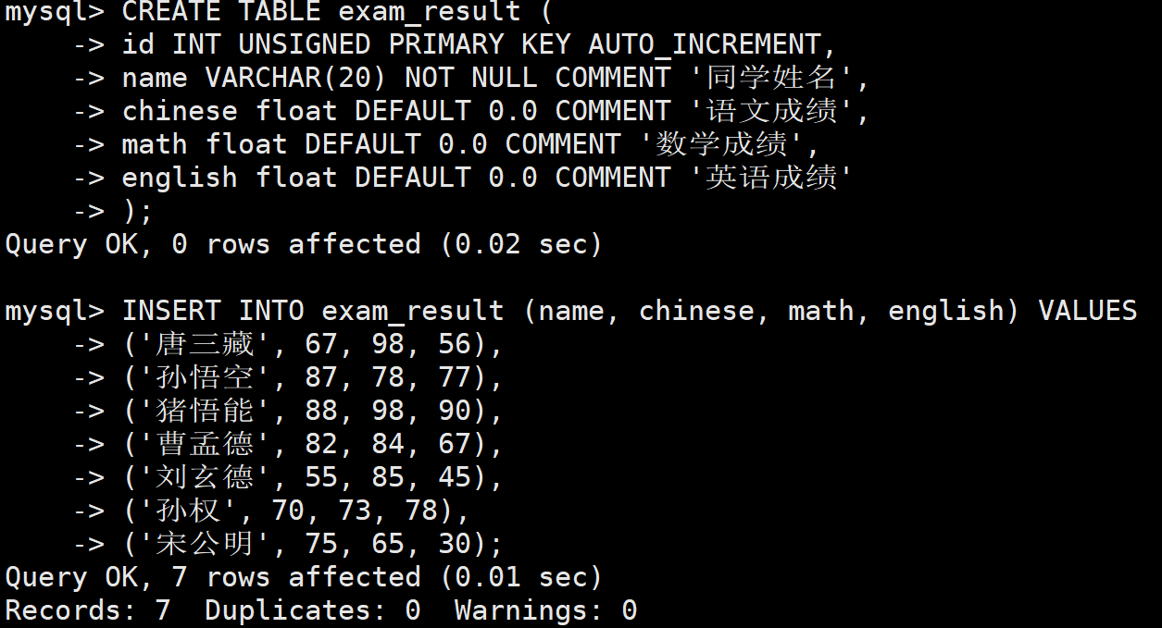Click the '刘玄德' row values

pyautogui.click(x=313, y=477)
